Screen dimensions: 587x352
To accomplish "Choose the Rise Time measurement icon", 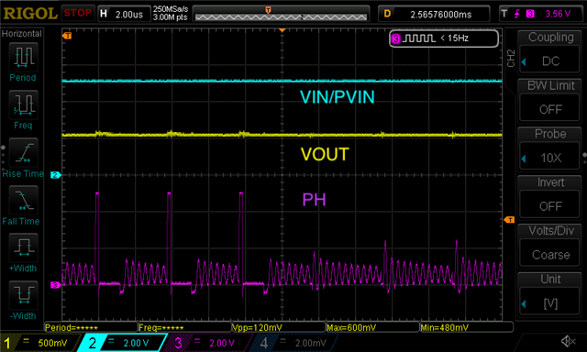I will coord(23,152).
